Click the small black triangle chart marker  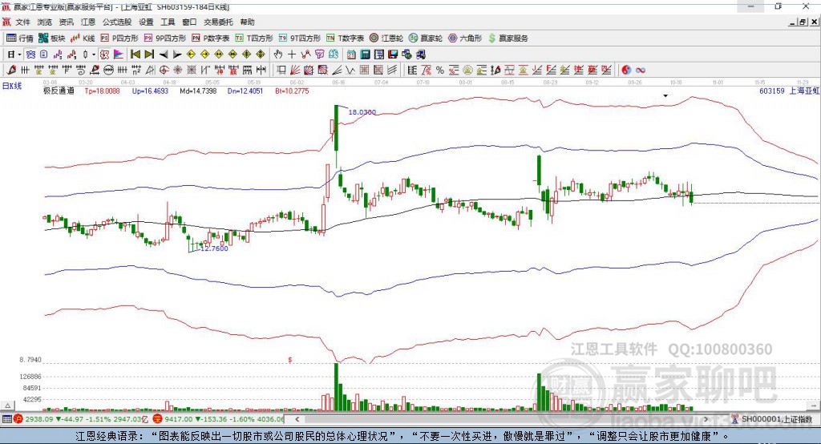click(x=665, y=96)
